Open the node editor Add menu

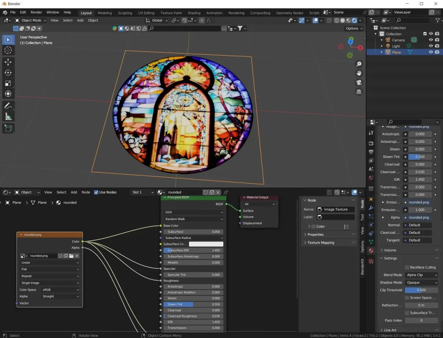[74, 192]
